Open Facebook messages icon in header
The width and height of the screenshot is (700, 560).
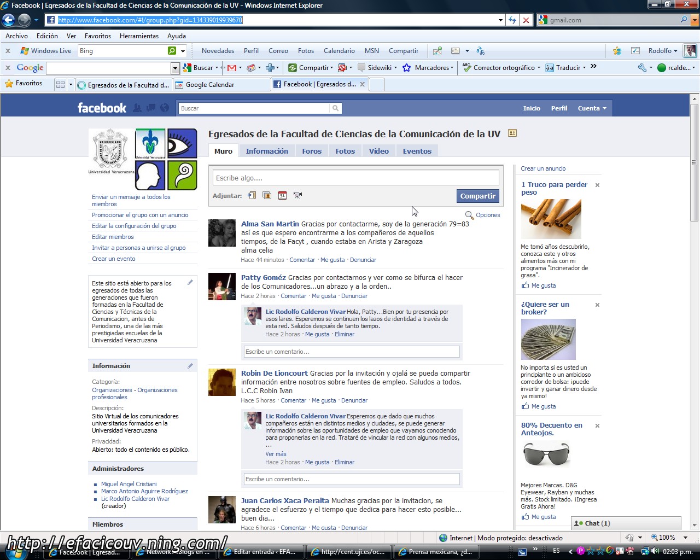(x=150, y=108)
